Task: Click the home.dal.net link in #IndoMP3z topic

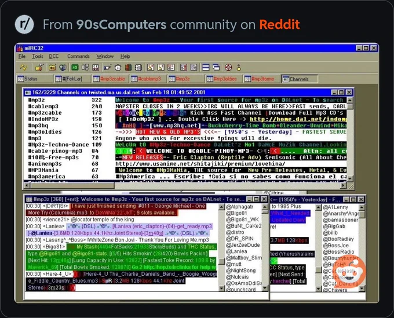Action: [x=298, y=119]
